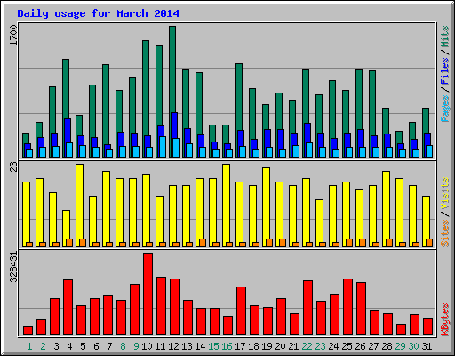The image size is (455, 356).
Task: Click the orange 'Sites' legend label
Action: [445, 233]
